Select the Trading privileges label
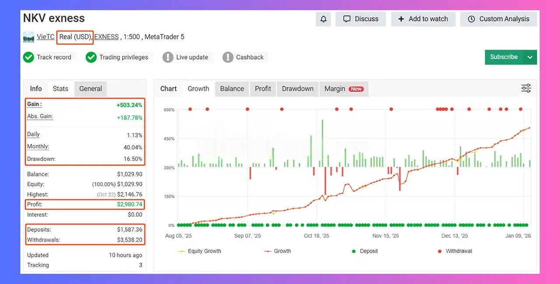The height and width of the screenshot is (284, 560). [x=124, y=57]
